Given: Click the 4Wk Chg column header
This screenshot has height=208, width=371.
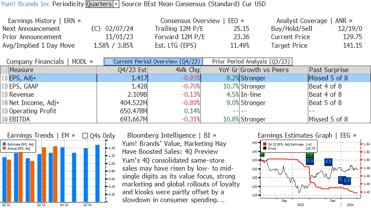Looking at the screenshot, I should pos(174,70).
